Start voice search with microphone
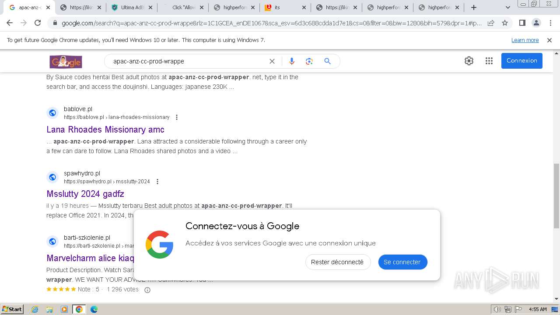The height and width of the screenshot is (315, 560). point(292,61)
